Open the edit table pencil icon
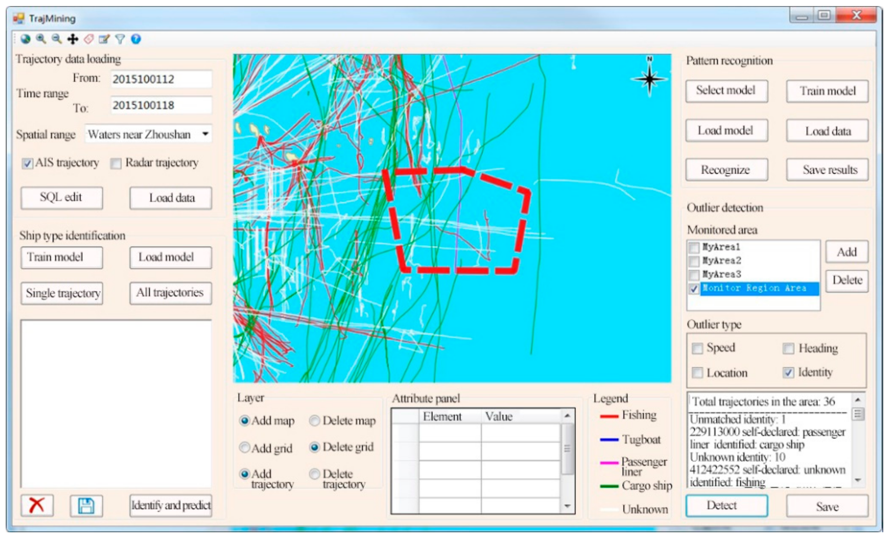This screenshot has height=538, width=889. [x=104, y=39]
